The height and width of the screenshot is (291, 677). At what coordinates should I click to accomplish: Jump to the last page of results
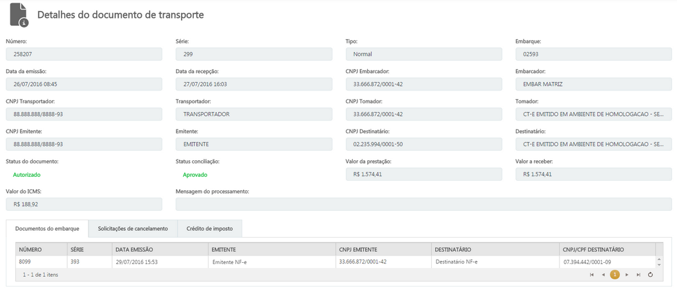(x=638, y=274)
